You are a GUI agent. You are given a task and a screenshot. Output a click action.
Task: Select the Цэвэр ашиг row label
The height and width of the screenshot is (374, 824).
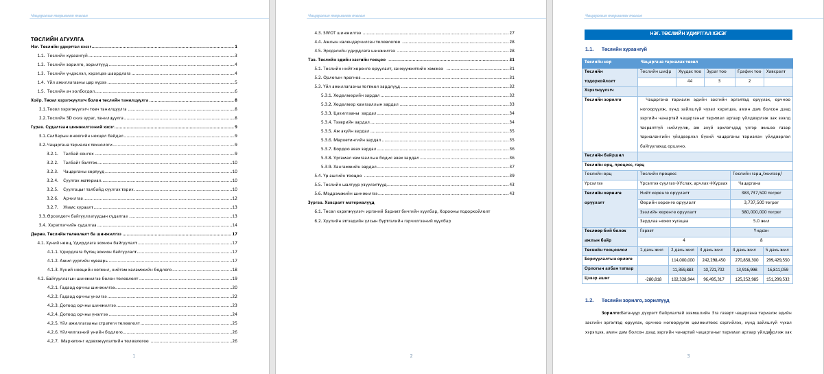(x=596, y=279)
